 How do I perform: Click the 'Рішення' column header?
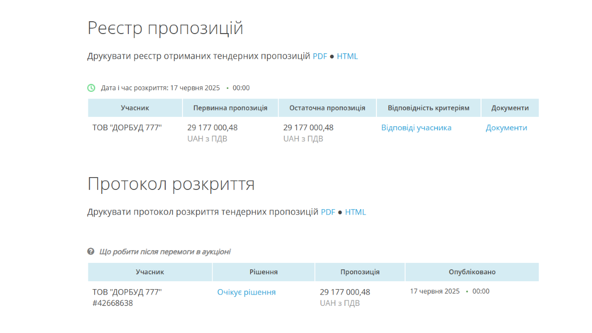pos(263,272)
